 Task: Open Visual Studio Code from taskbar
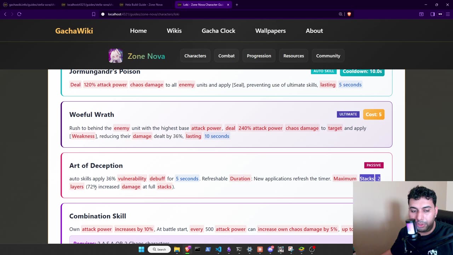click(218, 249)
